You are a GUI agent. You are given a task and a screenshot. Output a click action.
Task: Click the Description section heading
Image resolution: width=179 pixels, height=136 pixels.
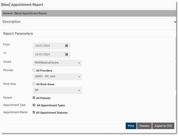click(12, 22)
